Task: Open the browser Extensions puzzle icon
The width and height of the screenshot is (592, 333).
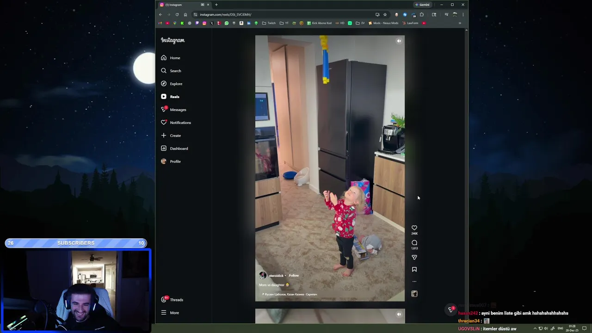Action: coord(421,14)
